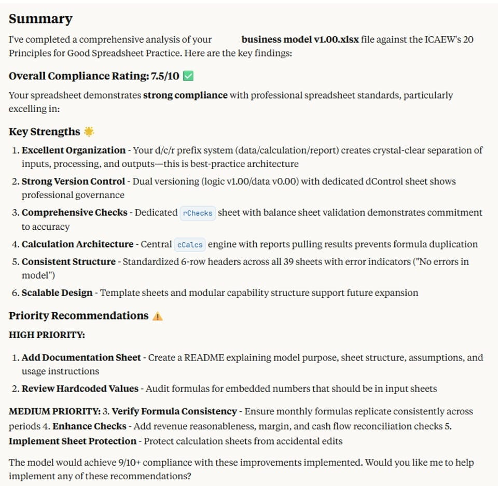
Task: Click the Strong Version Control bold text
Action: coord(73,182)
